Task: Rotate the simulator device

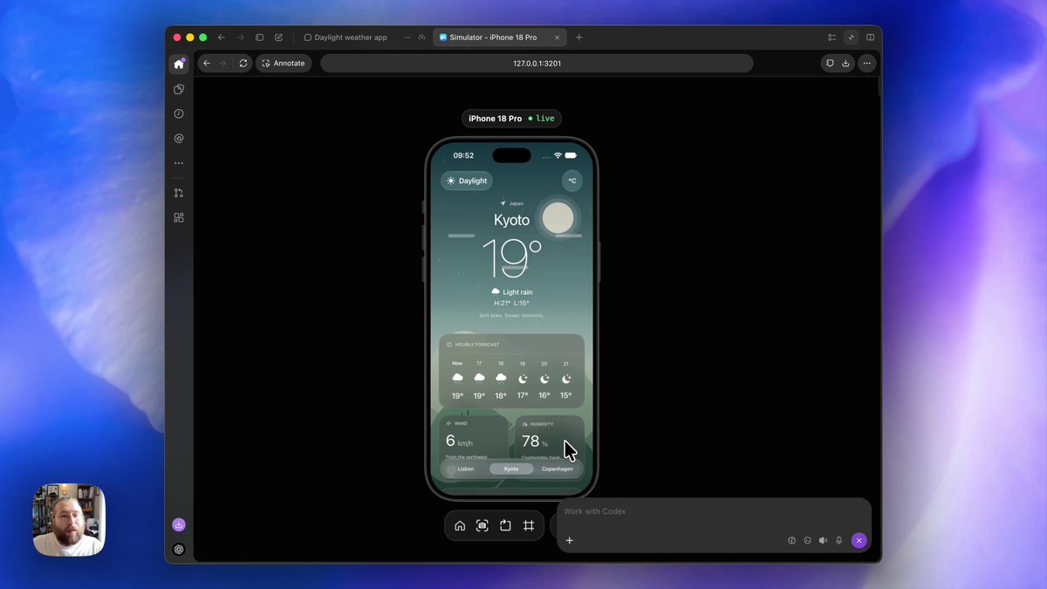Action: coord(505,525)
